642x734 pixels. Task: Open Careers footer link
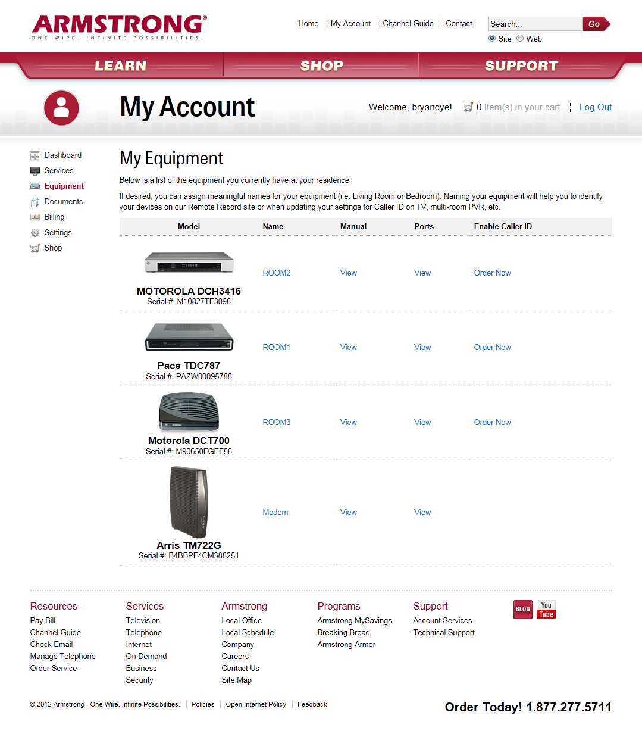[235, 657]
